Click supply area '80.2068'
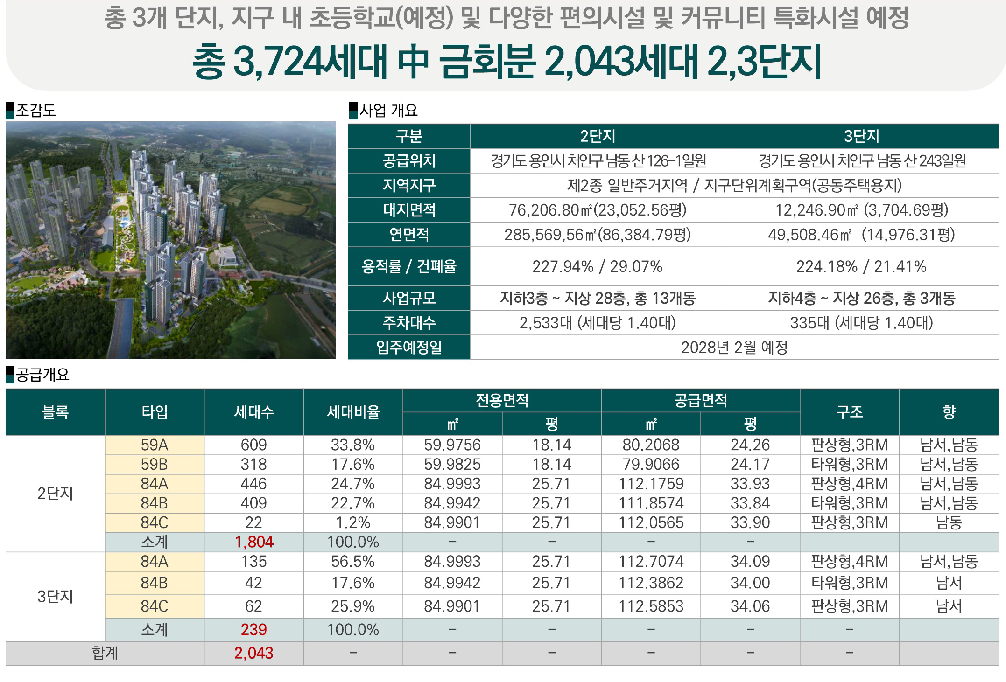This screenshot has height=682, width=1006. (x=651, y=445)
